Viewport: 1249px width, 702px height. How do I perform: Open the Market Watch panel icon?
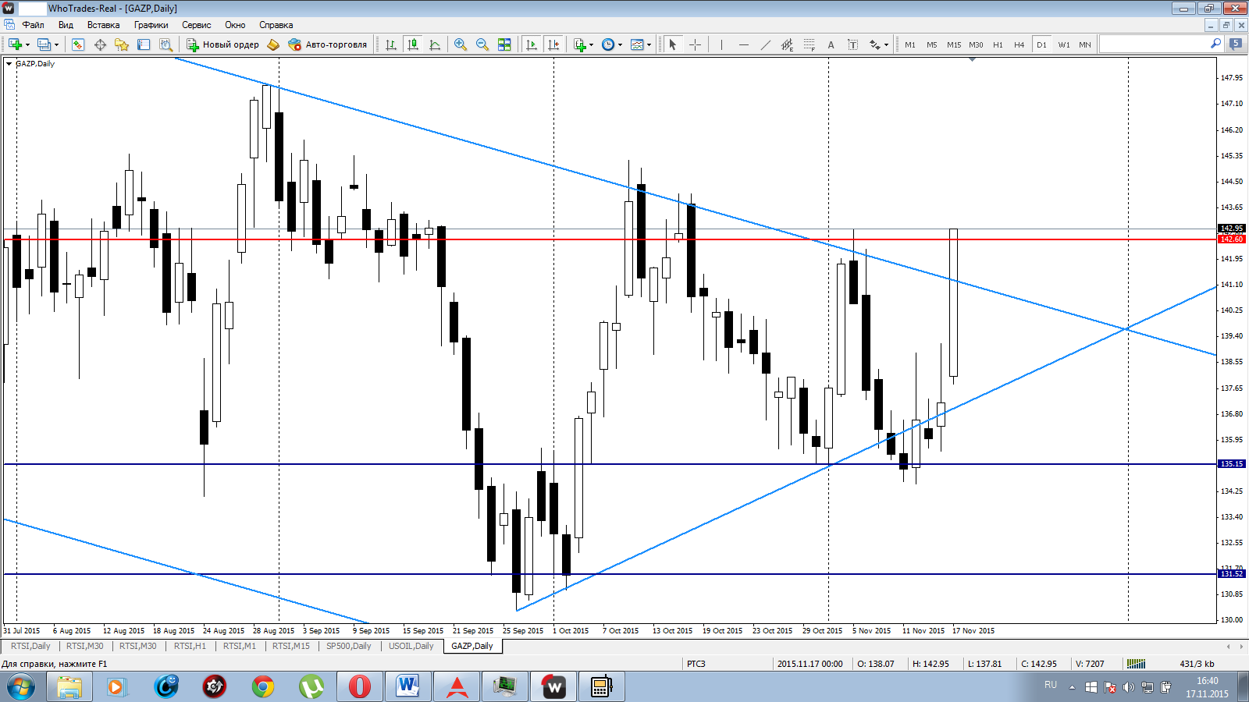click(78, 44)
